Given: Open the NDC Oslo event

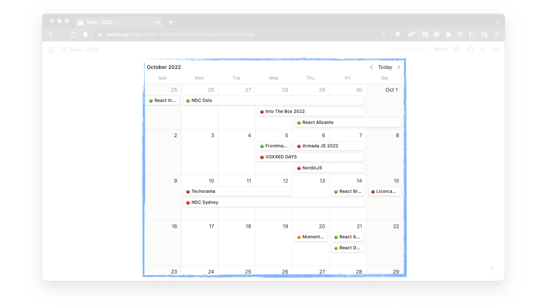Looking at the screenshot, I should [273, 100].
